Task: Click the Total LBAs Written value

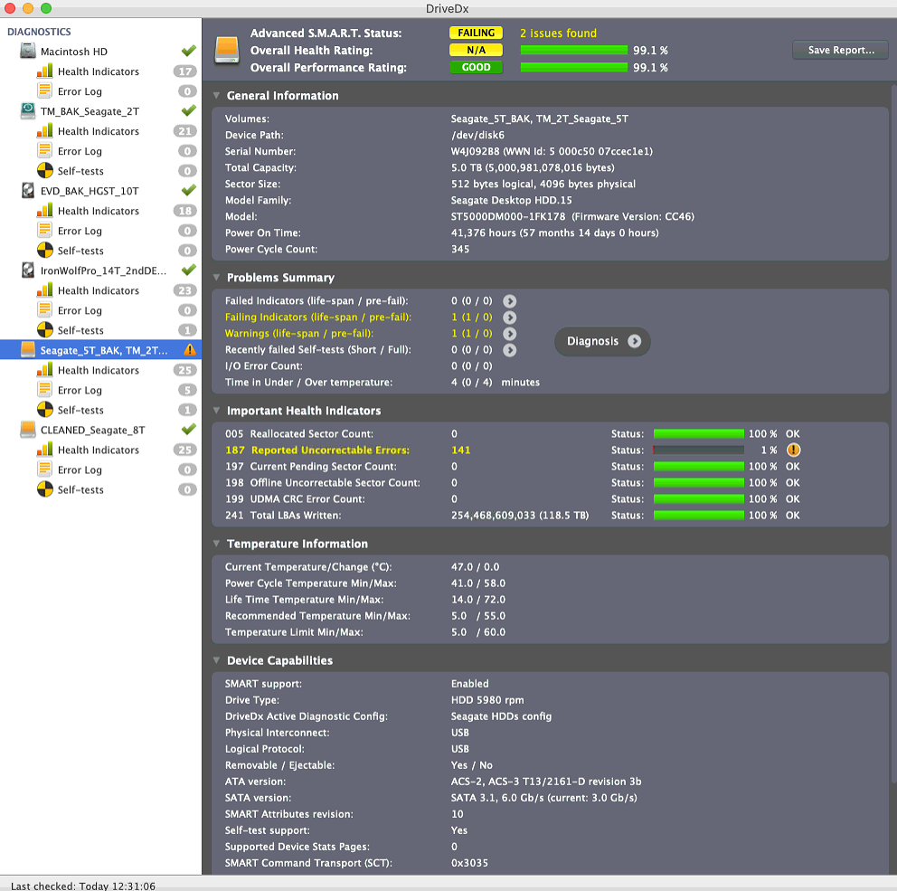Action: tap(519, 515)
